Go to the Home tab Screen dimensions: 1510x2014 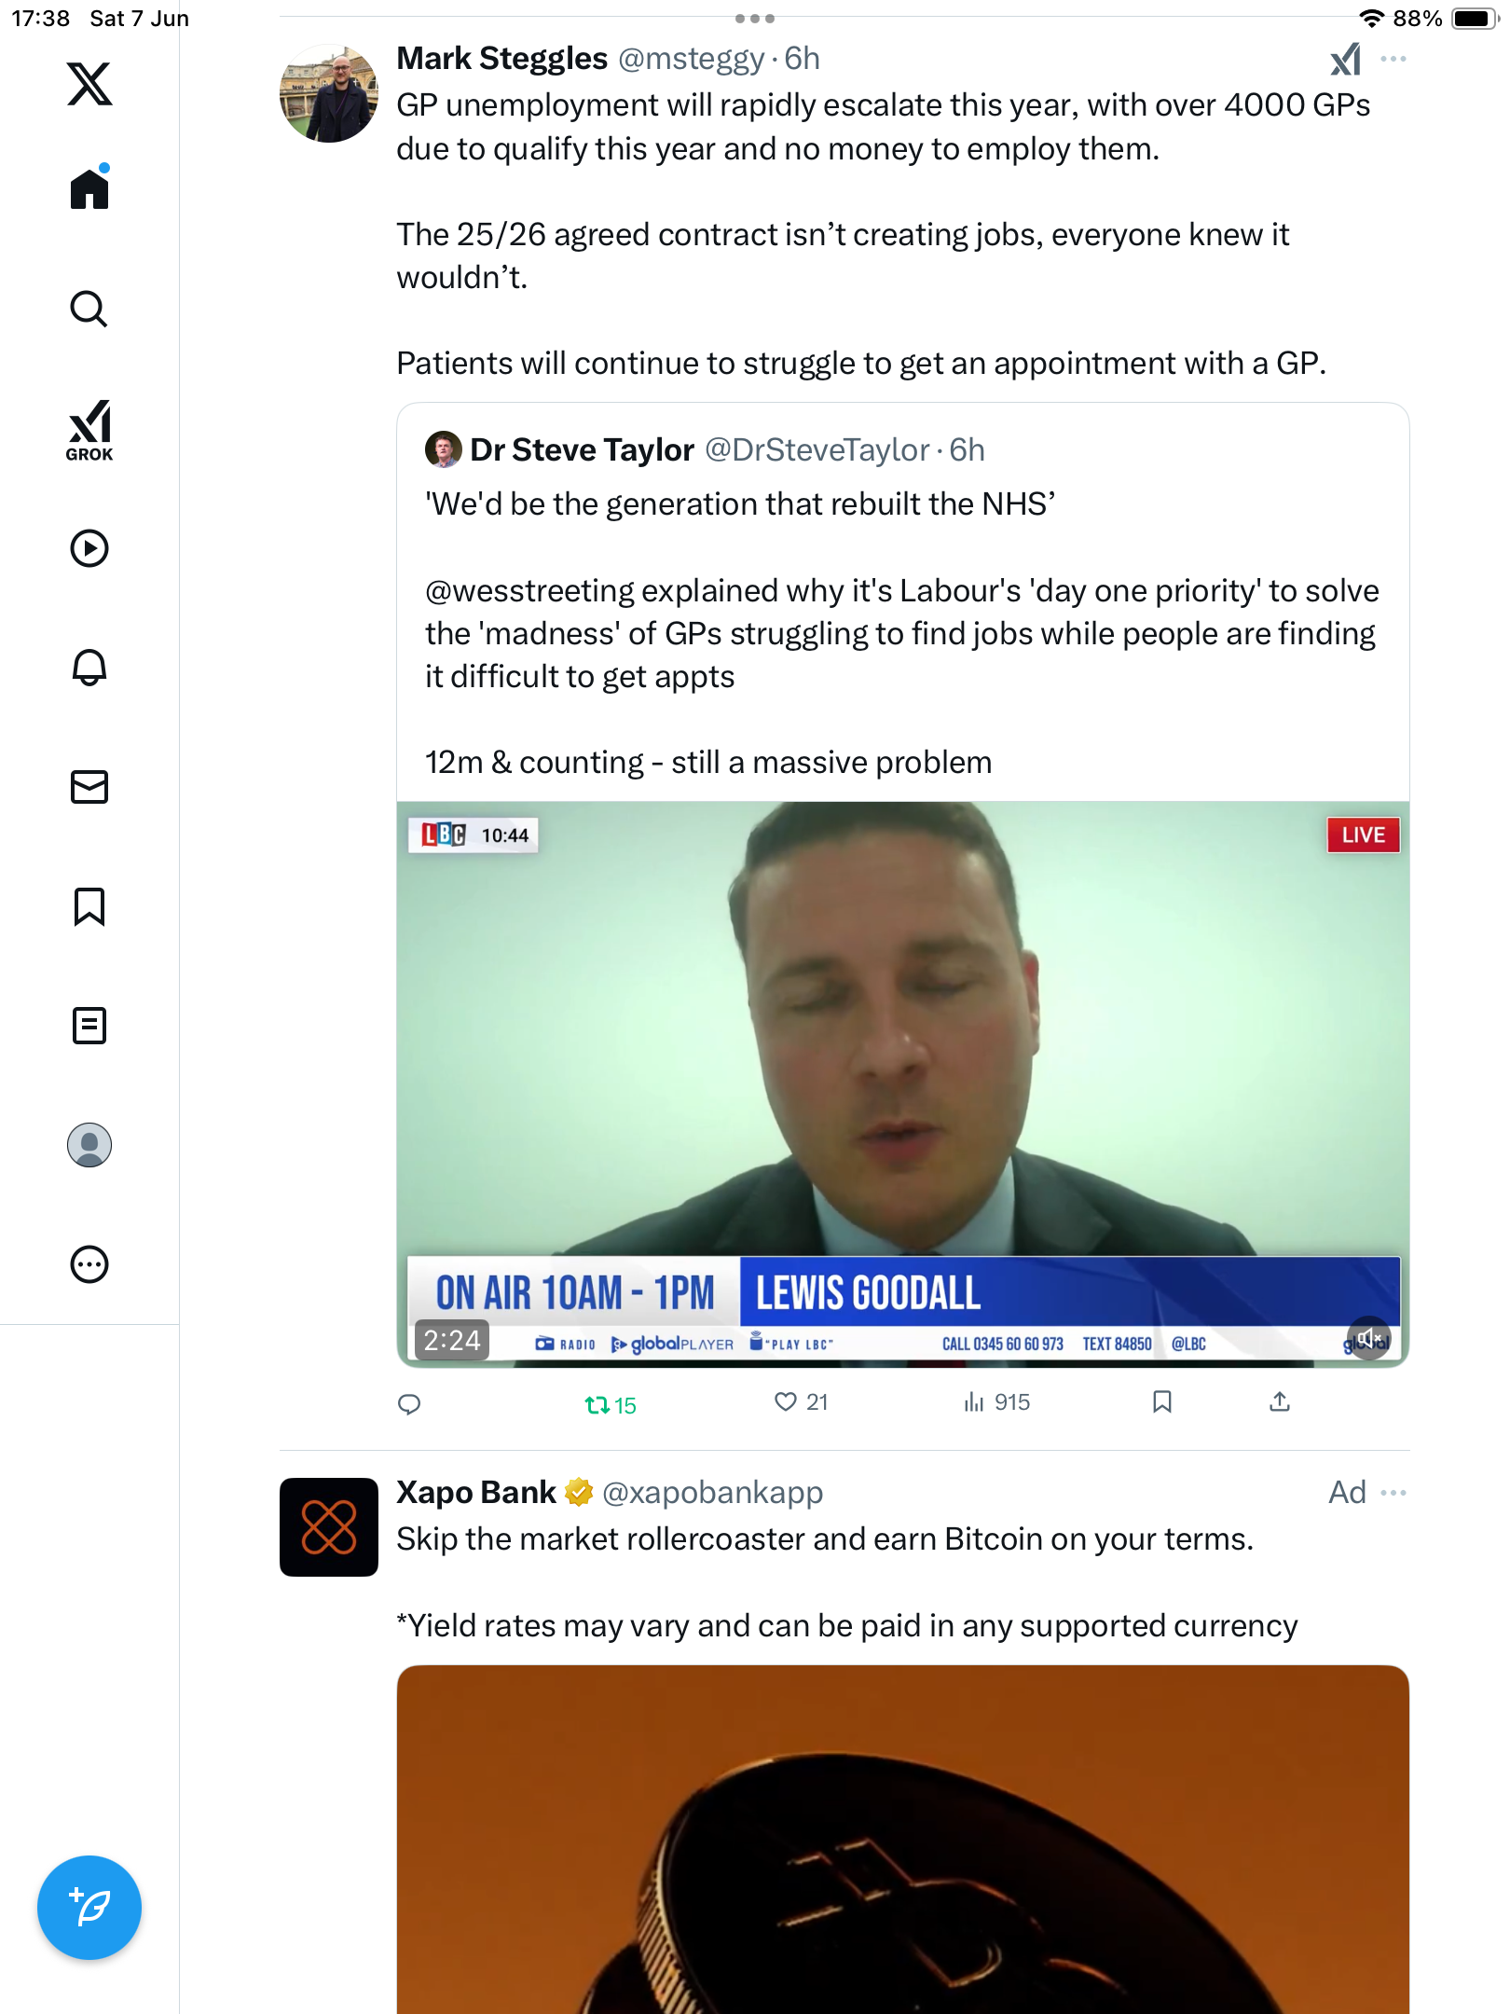pos(89,188)
